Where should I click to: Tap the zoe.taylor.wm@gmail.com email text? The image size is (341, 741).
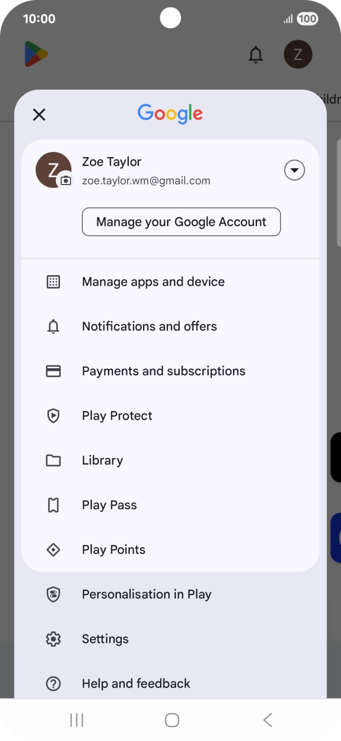[x=146, y=181]
